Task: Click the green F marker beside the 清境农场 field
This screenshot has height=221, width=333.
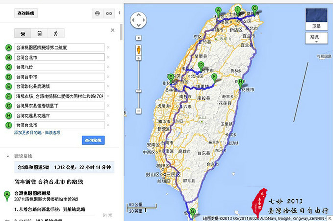Action: [x=9, y=96]
